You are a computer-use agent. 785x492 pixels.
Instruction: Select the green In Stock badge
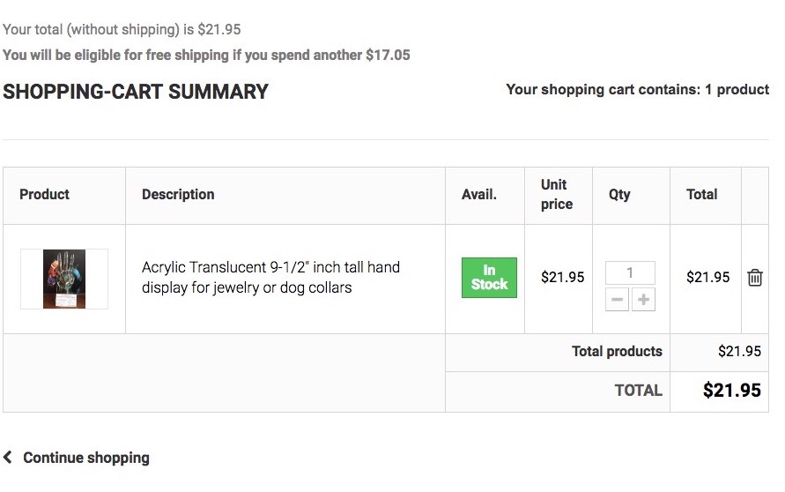489,278
